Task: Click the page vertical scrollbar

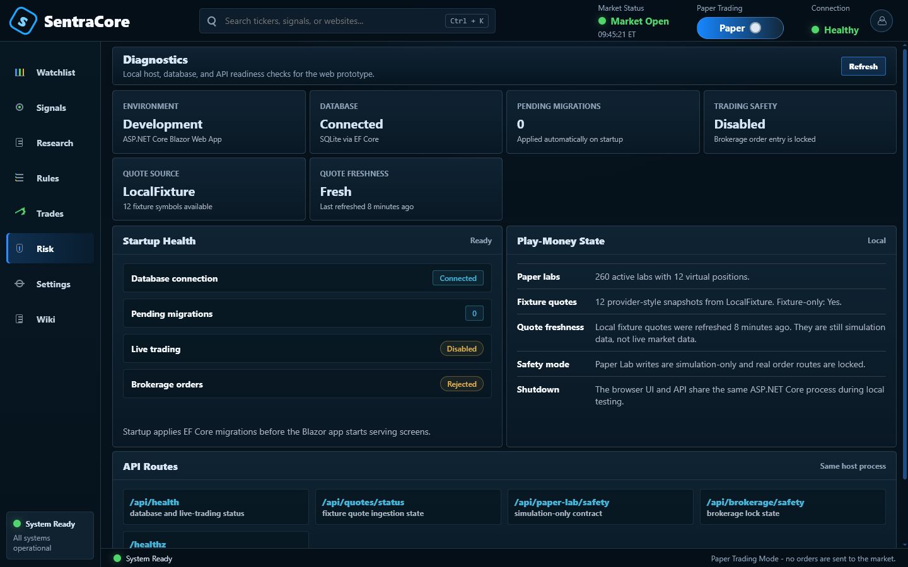Action: tap(905, 265)
